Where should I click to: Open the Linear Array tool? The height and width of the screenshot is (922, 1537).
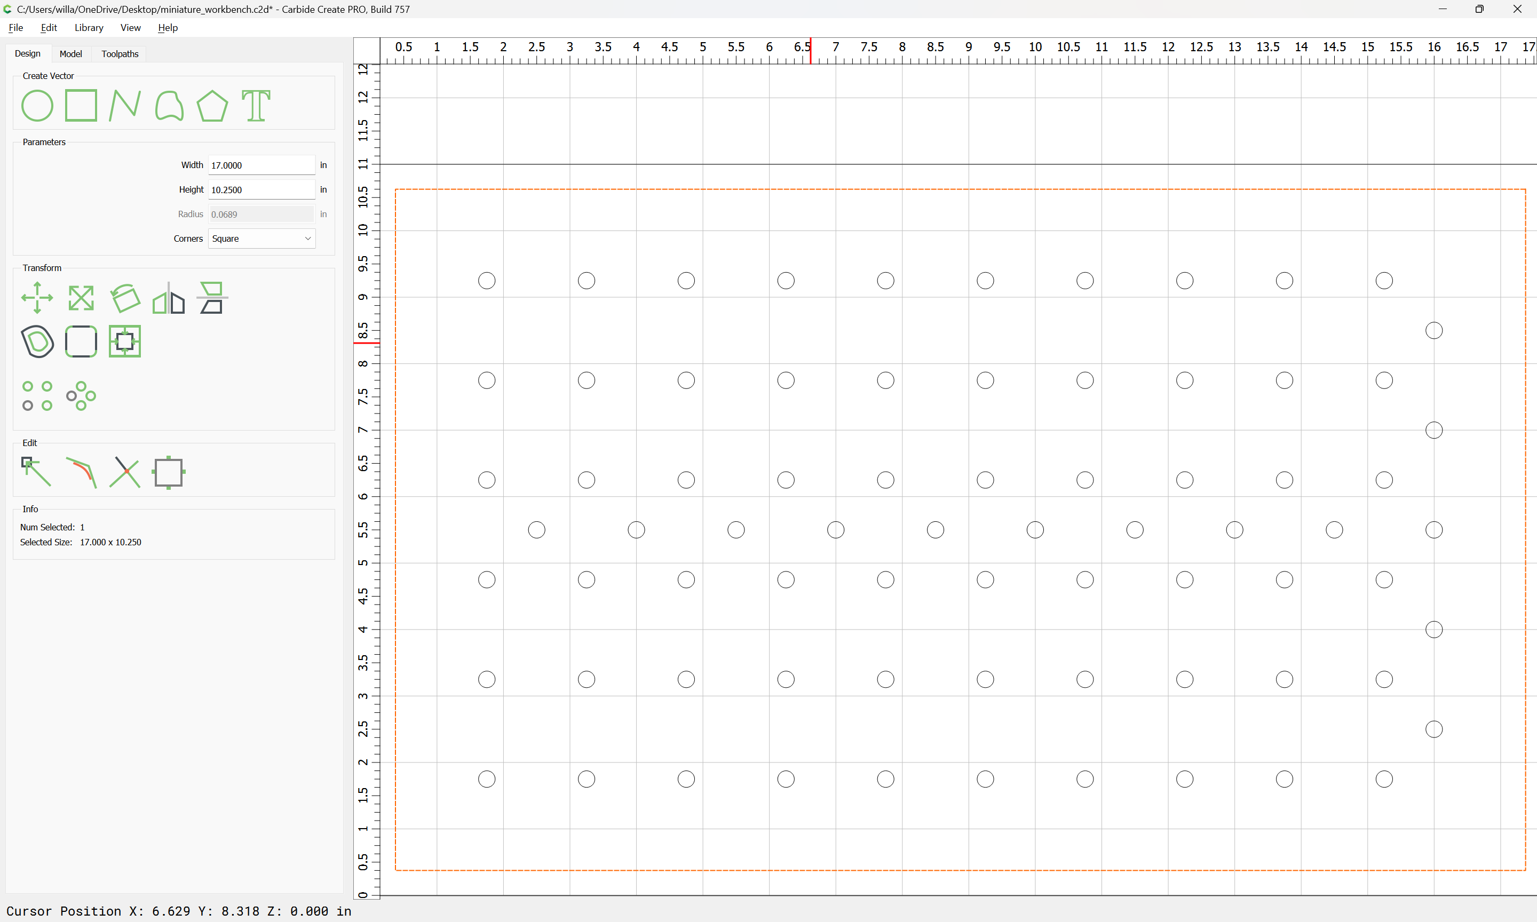click(x=37, y=396)
